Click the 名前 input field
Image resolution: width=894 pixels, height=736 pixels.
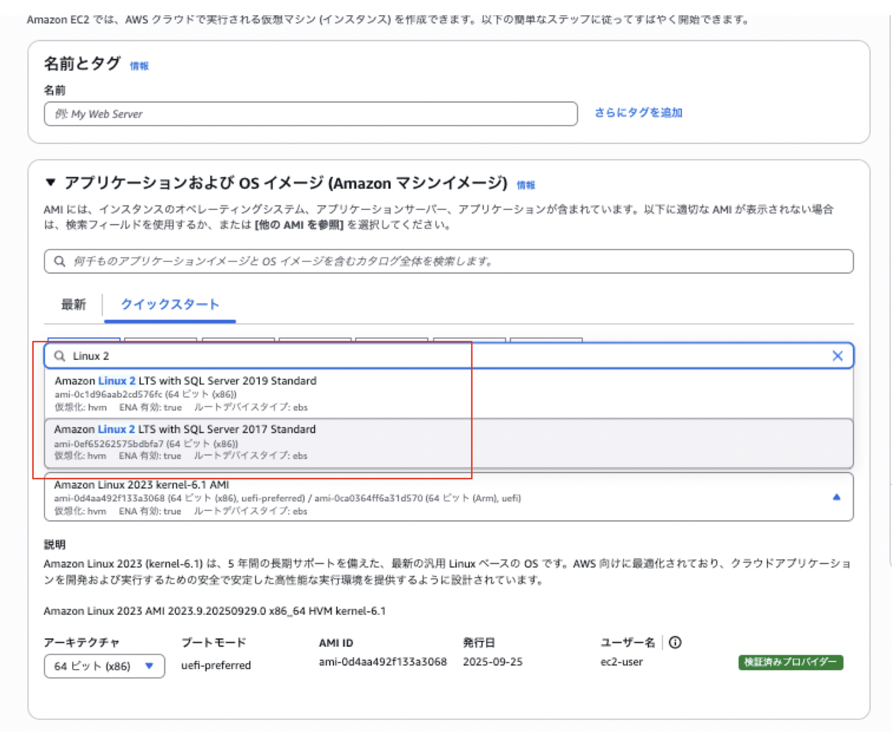(x=311, y=114)
